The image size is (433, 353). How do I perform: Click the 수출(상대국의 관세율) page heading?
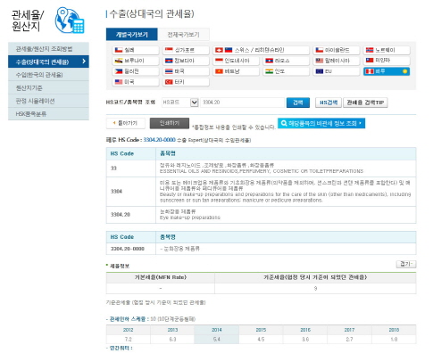[x=152, y=13]
